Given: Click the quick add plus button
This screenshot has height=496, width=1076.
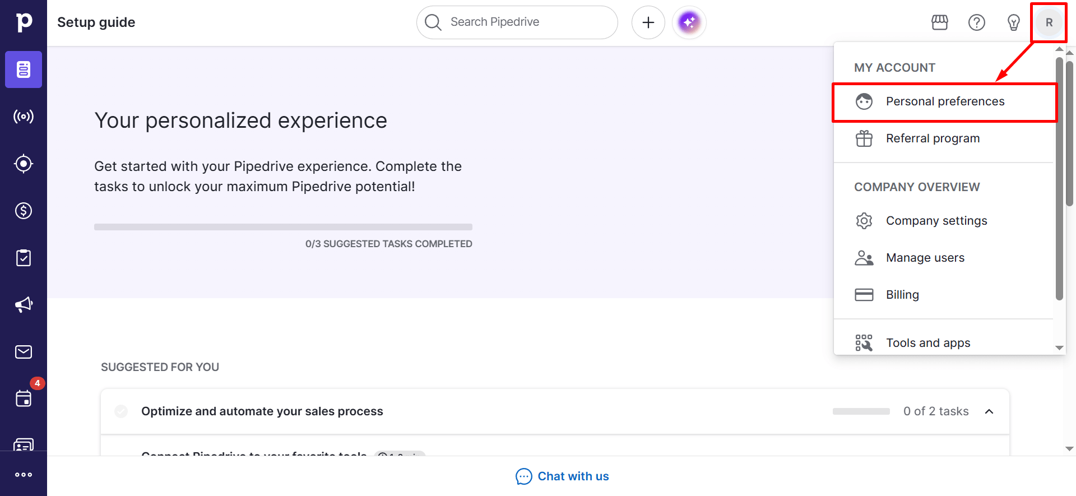Looking at the screenshot, I should click(648, 22).
